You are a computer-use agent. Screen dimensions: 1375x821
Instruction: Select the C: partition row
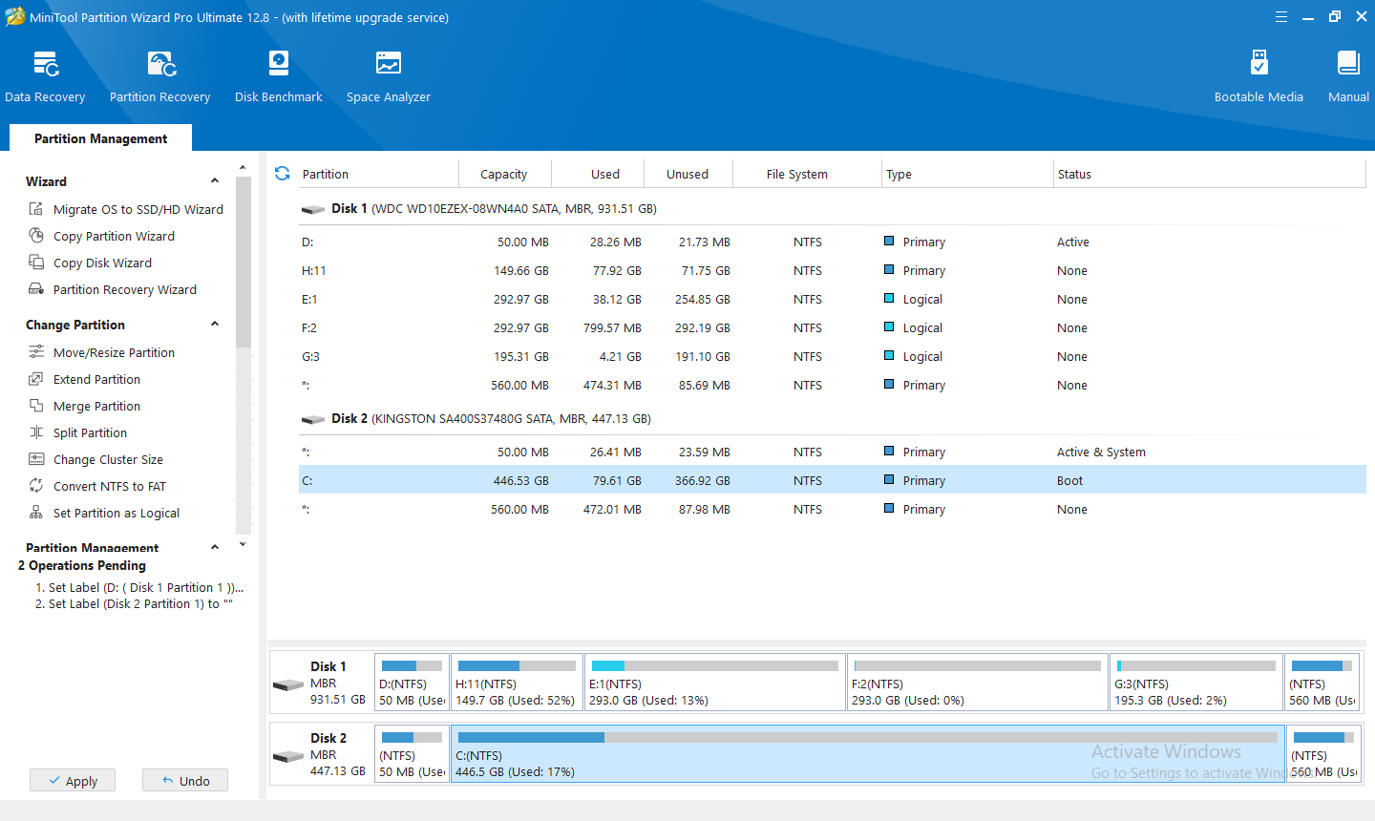point(832,480)
